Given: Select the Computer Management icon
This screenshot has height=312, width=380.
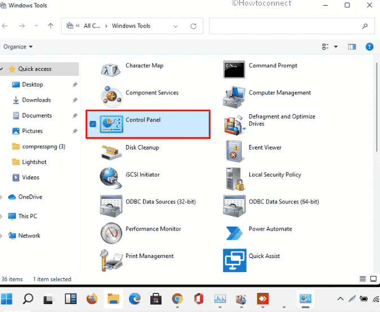Looking at the screenshot, I should click(234, 97).
